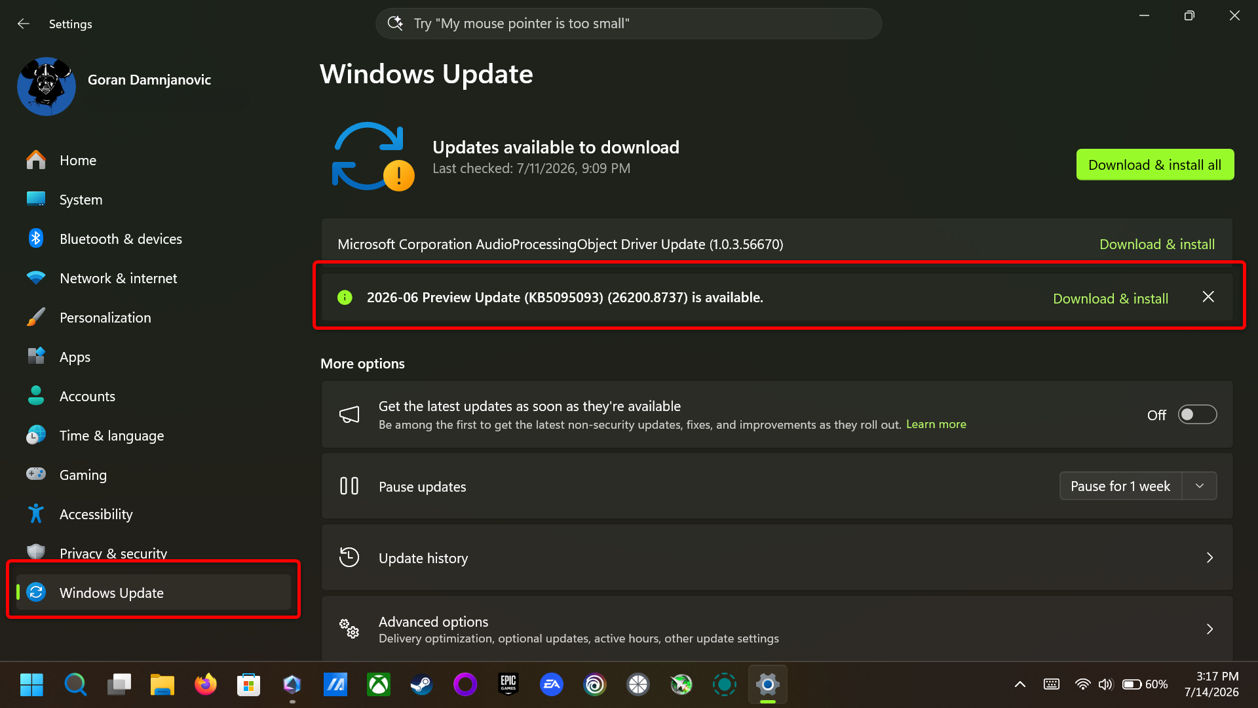Screen dimensions: 1258x708
Task: Open Ubisoft Connect from the taskbar
Action: pyautogui.click(x=594, y=684)
